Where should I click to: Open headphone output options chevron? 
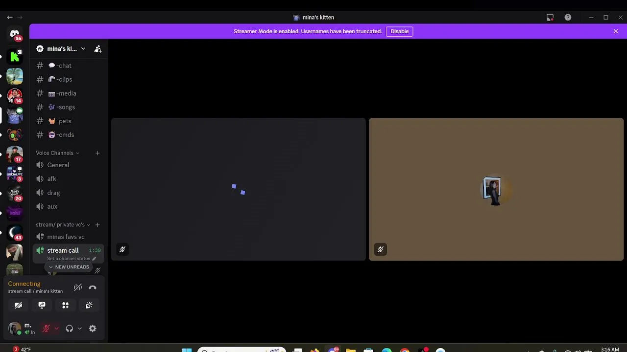(79, 329)
